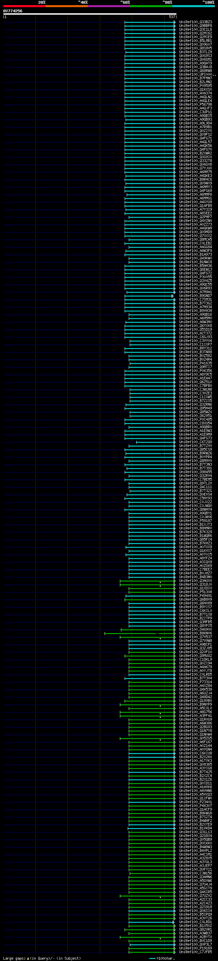Select hit label UniRef100_P56798
Screen dimensions: 218x961
pos(196,104)
